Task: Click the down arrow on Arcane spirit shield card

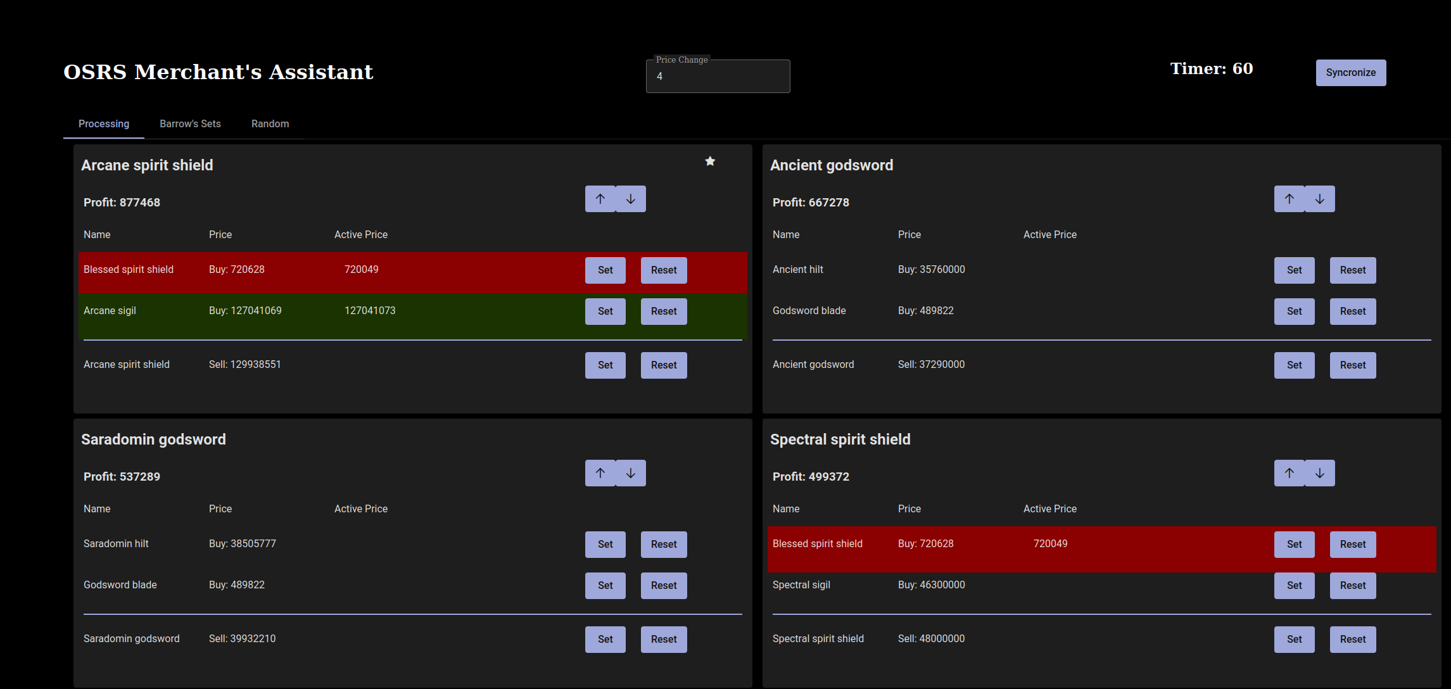Action: point(631,199)
